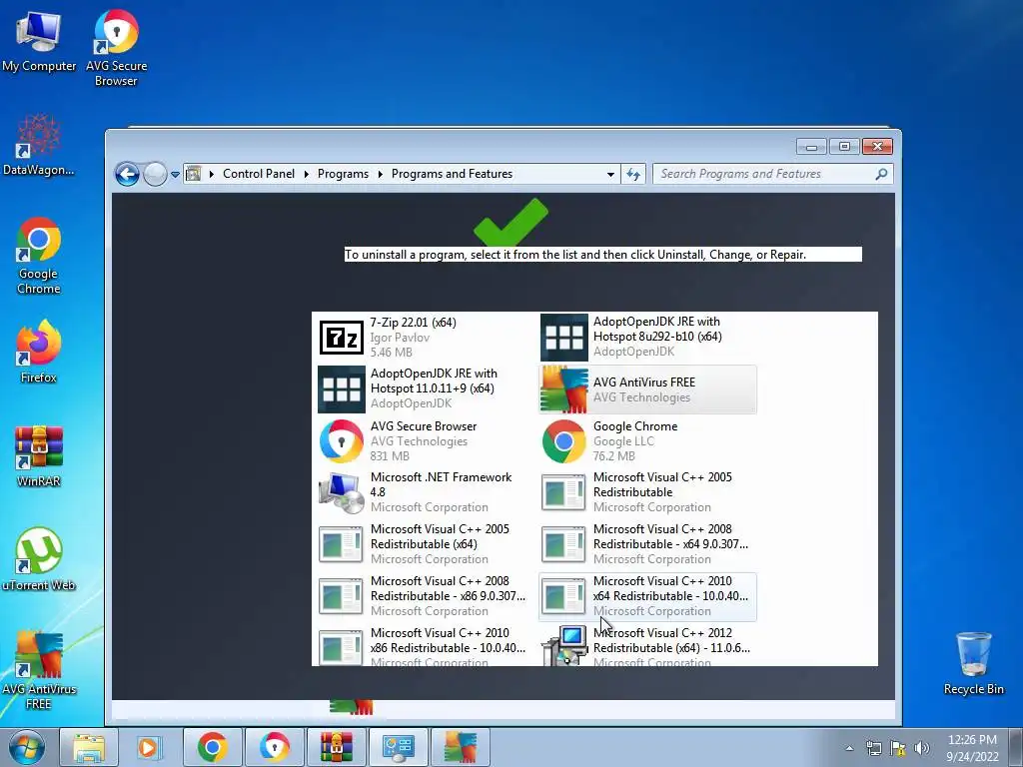
Task: Click the Forward navigation arrow
Action: tap(155, 174)
